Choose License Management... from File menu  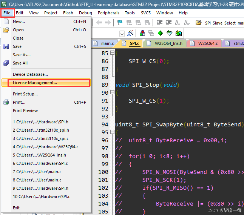tap(46, 83)
